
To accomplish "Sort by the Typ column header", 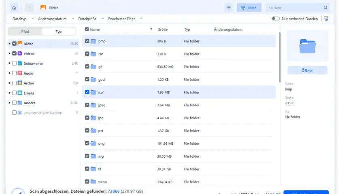I will pos(187,30).
